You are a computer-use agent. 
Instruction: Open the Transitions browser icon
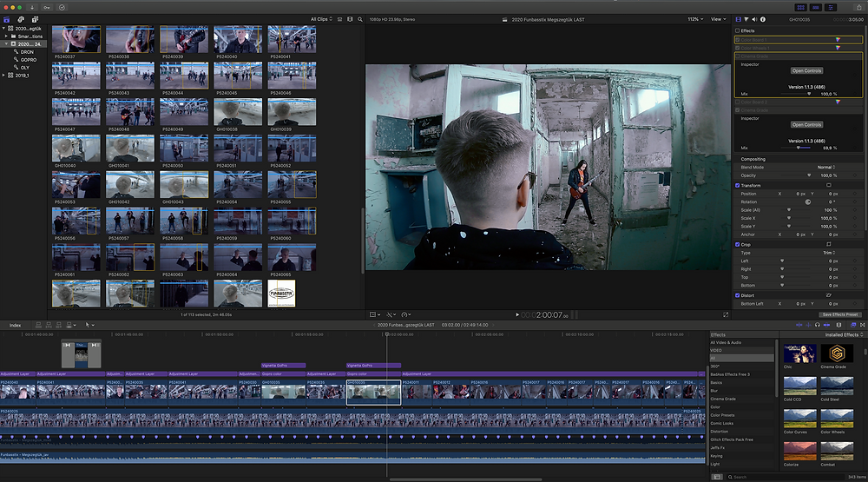[x=863, y=325]
